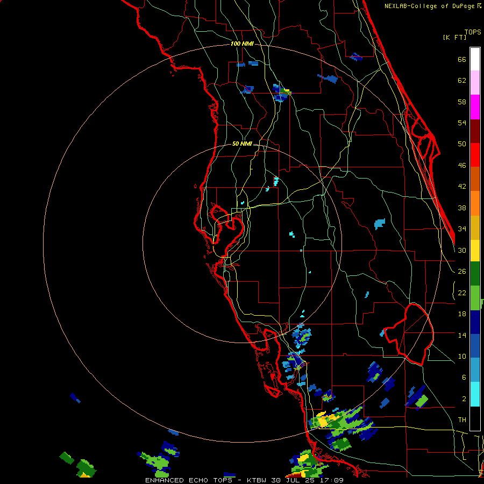Select the "22" legend value

pos(462,293)
